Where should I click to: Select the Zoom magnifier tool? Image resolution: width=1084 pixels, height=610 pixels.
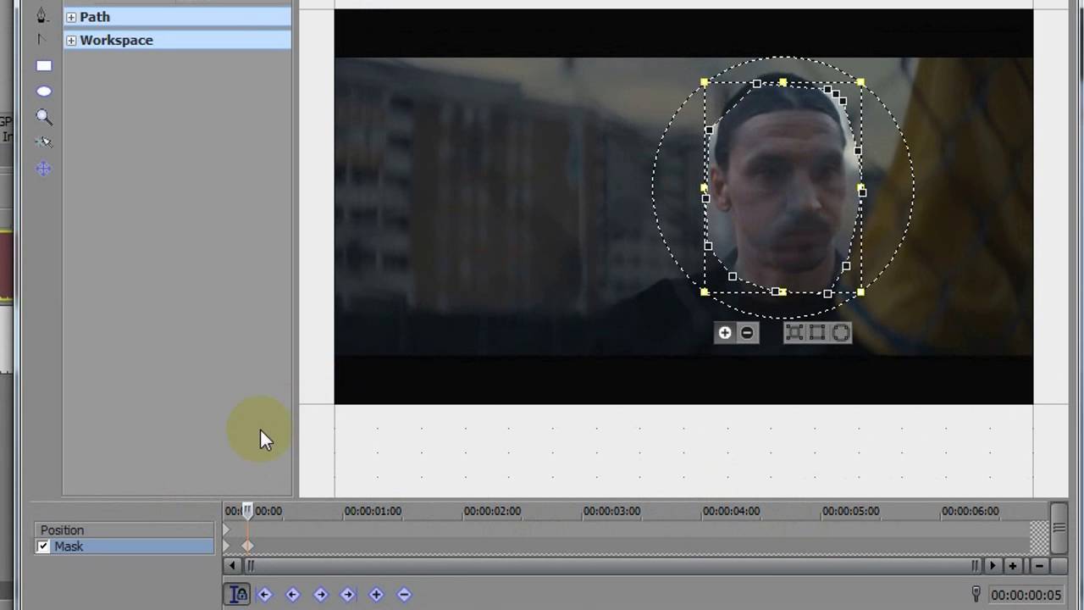[x=44, y=117]
